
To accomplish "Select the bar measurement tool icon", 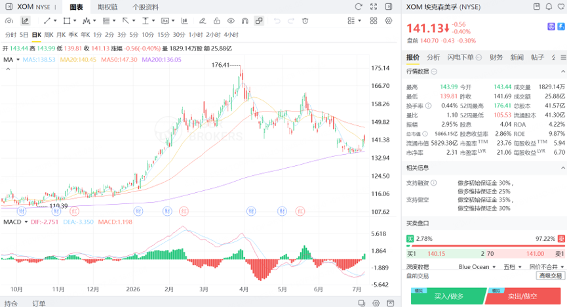I will (184, 21).
